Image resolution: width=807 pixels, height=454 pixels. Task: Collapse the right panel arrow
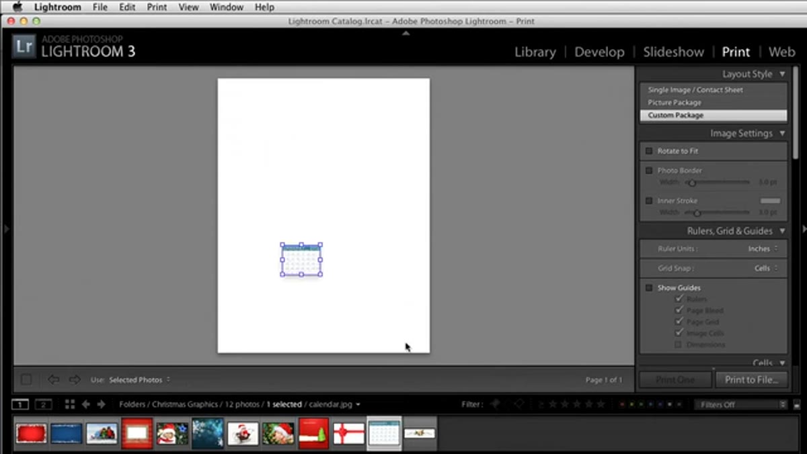click(x=803, y=229)
